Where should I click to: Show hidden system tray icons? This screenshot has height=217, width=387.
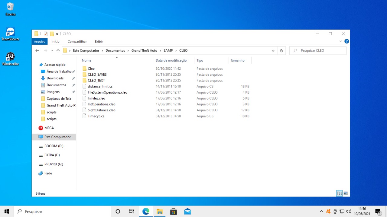tap(321, 212)
